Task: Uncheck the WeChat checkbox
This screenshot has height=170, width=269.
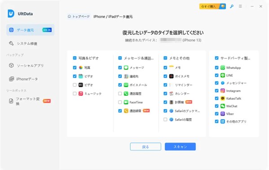Action: (216, 106)
